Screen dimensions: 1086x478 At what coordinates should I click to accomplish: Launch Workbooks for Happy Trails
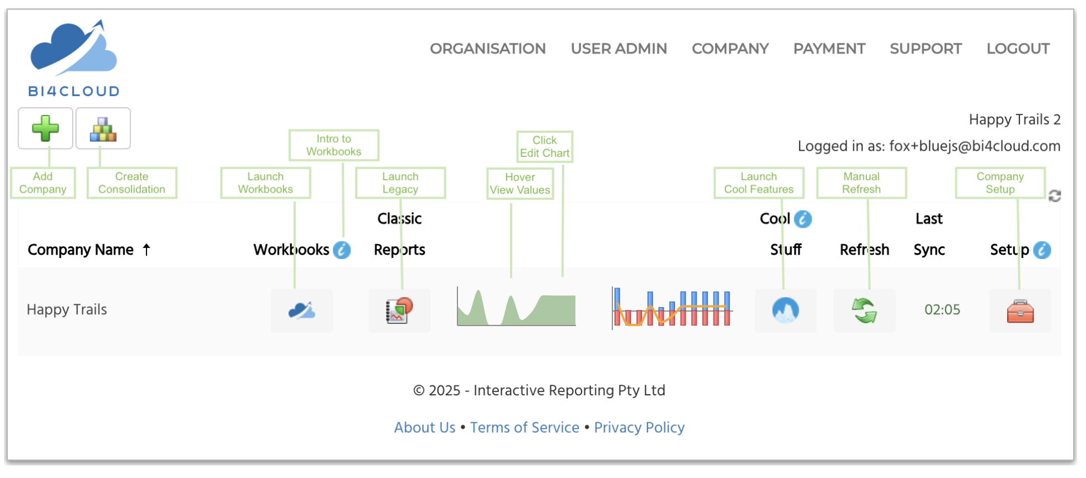(x=302, y=310)
